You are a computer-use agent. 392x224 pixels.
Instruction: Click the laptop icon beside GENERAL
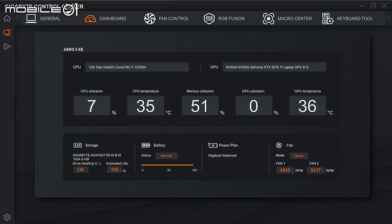tap(31, 19)
